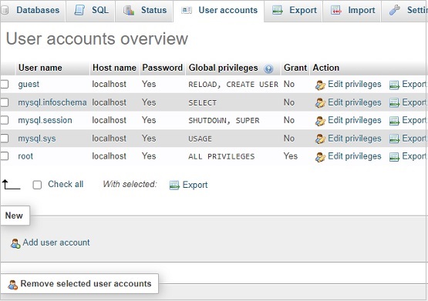Click the Host name column header
The height and width of the screenshot is (301, 428).
point(114,68)
